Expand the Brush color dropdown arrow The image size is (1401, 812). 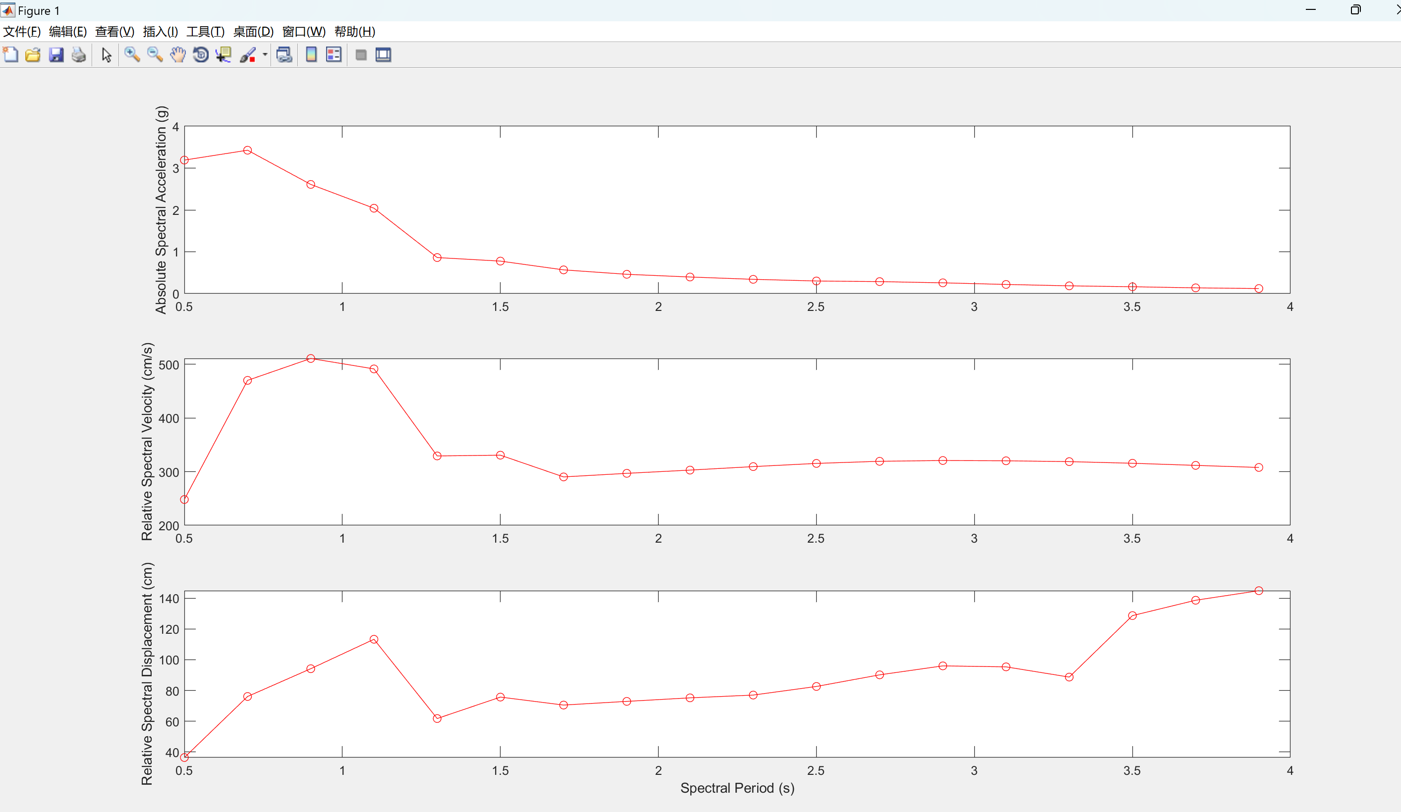pos(265,55)
